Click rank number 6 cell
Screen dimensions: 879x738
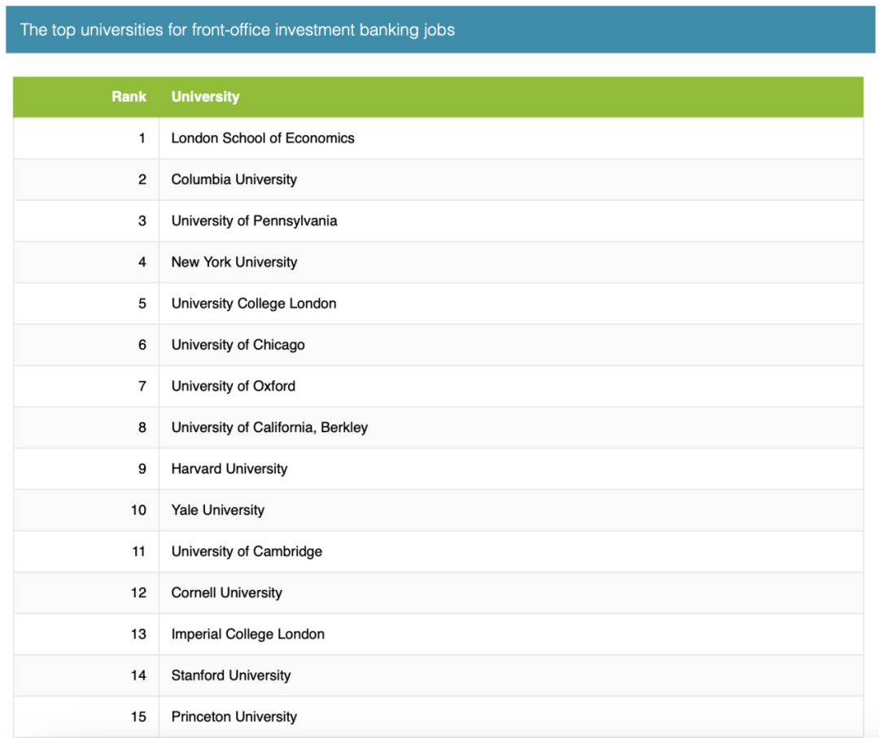click(x=86, y=345)
